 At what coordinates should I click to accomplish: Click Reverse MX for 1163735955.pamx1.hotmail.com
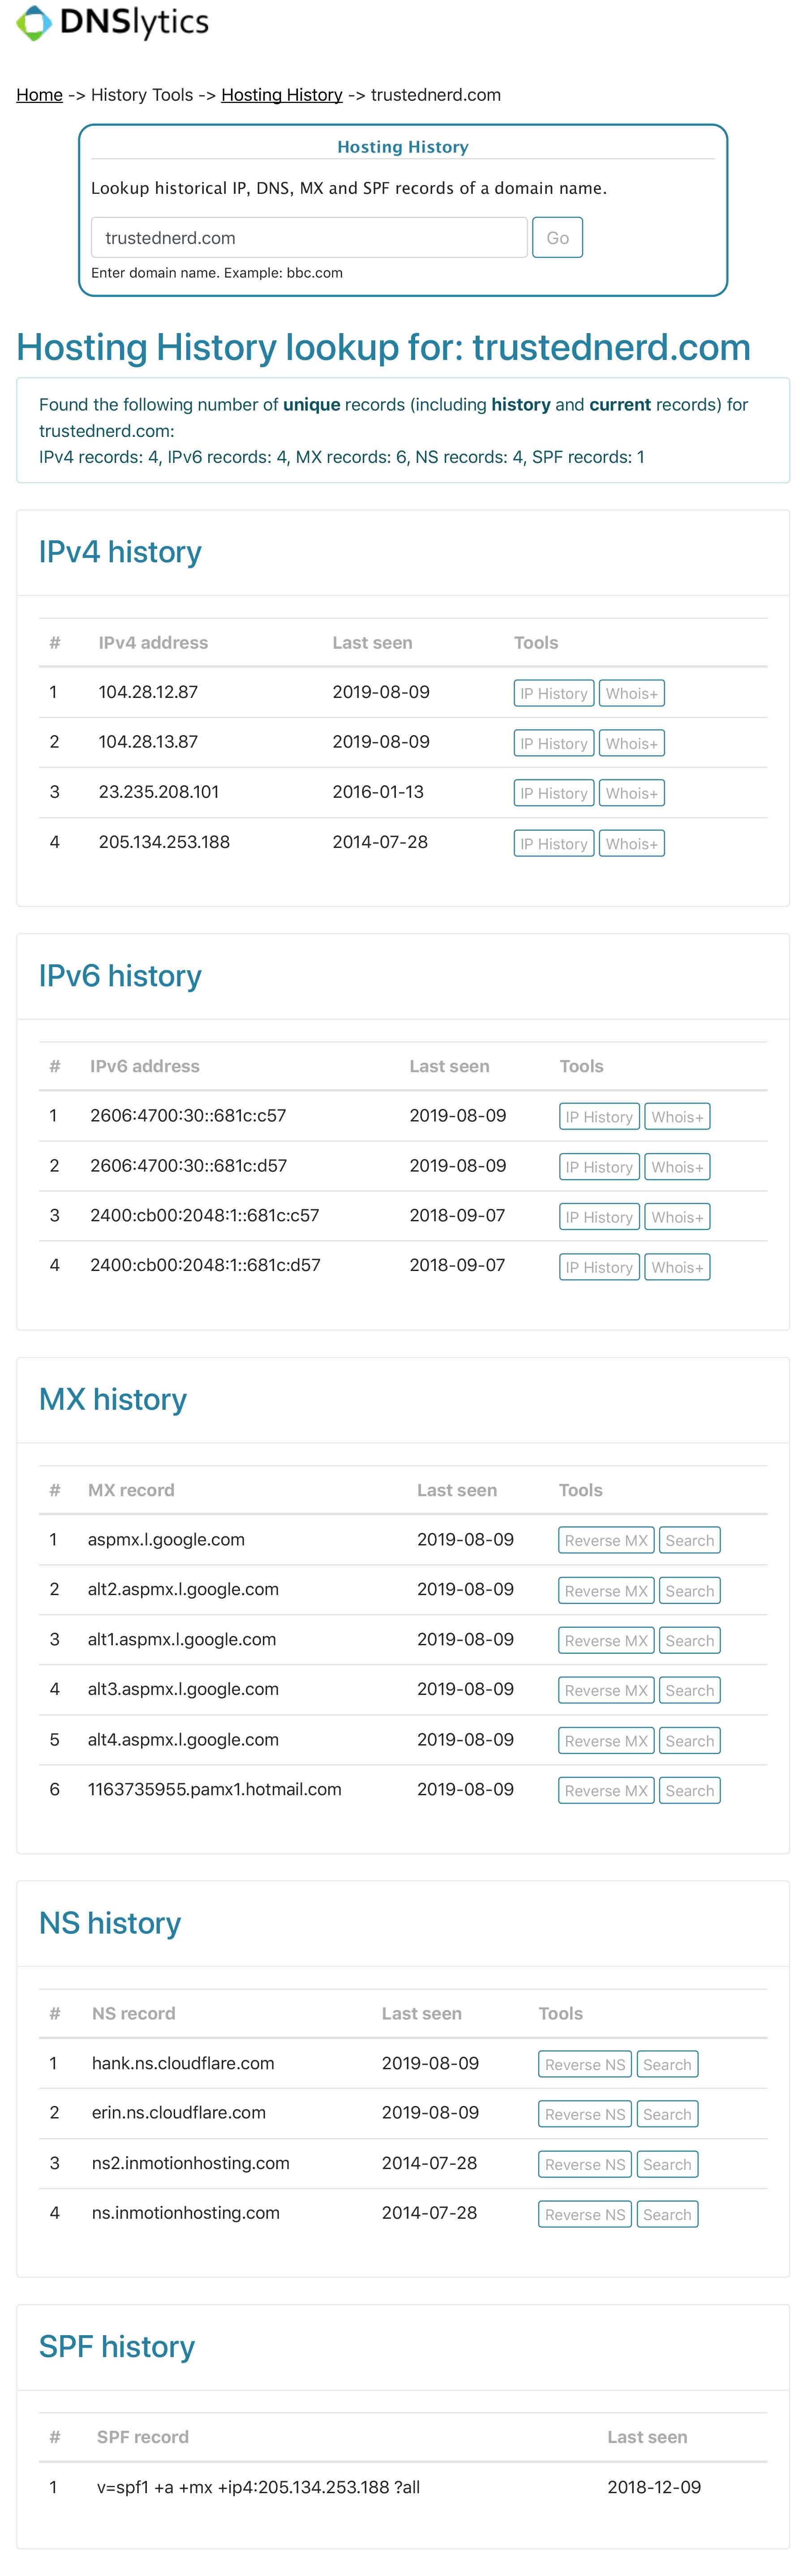pos(606,1791)
